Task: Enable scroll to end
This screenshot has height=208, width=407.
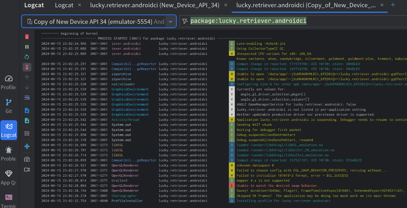Action: [27, 67]
